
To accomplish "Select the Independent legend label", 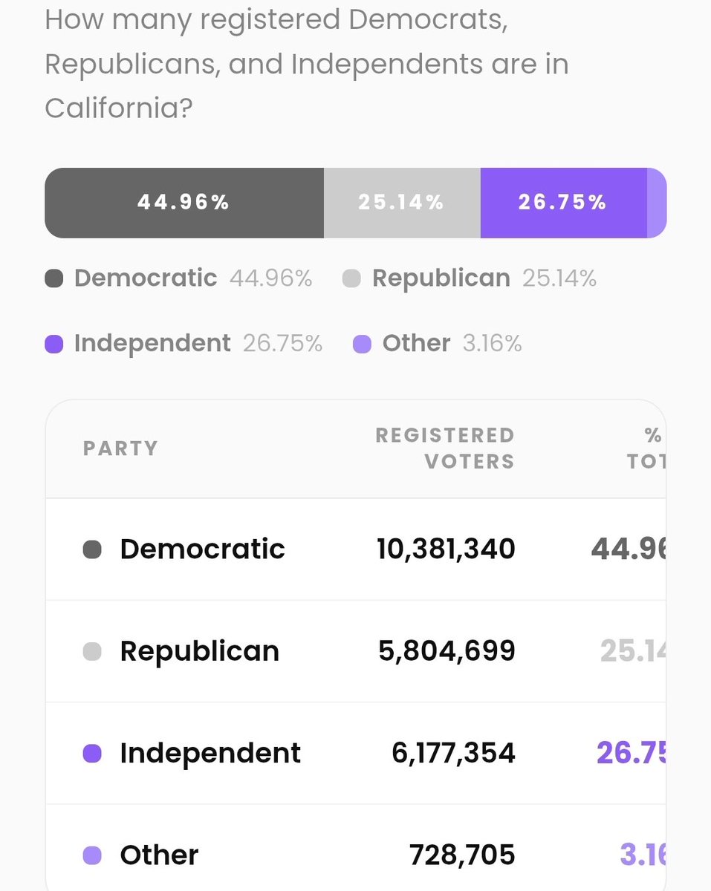I will click(x=152, y=344).
